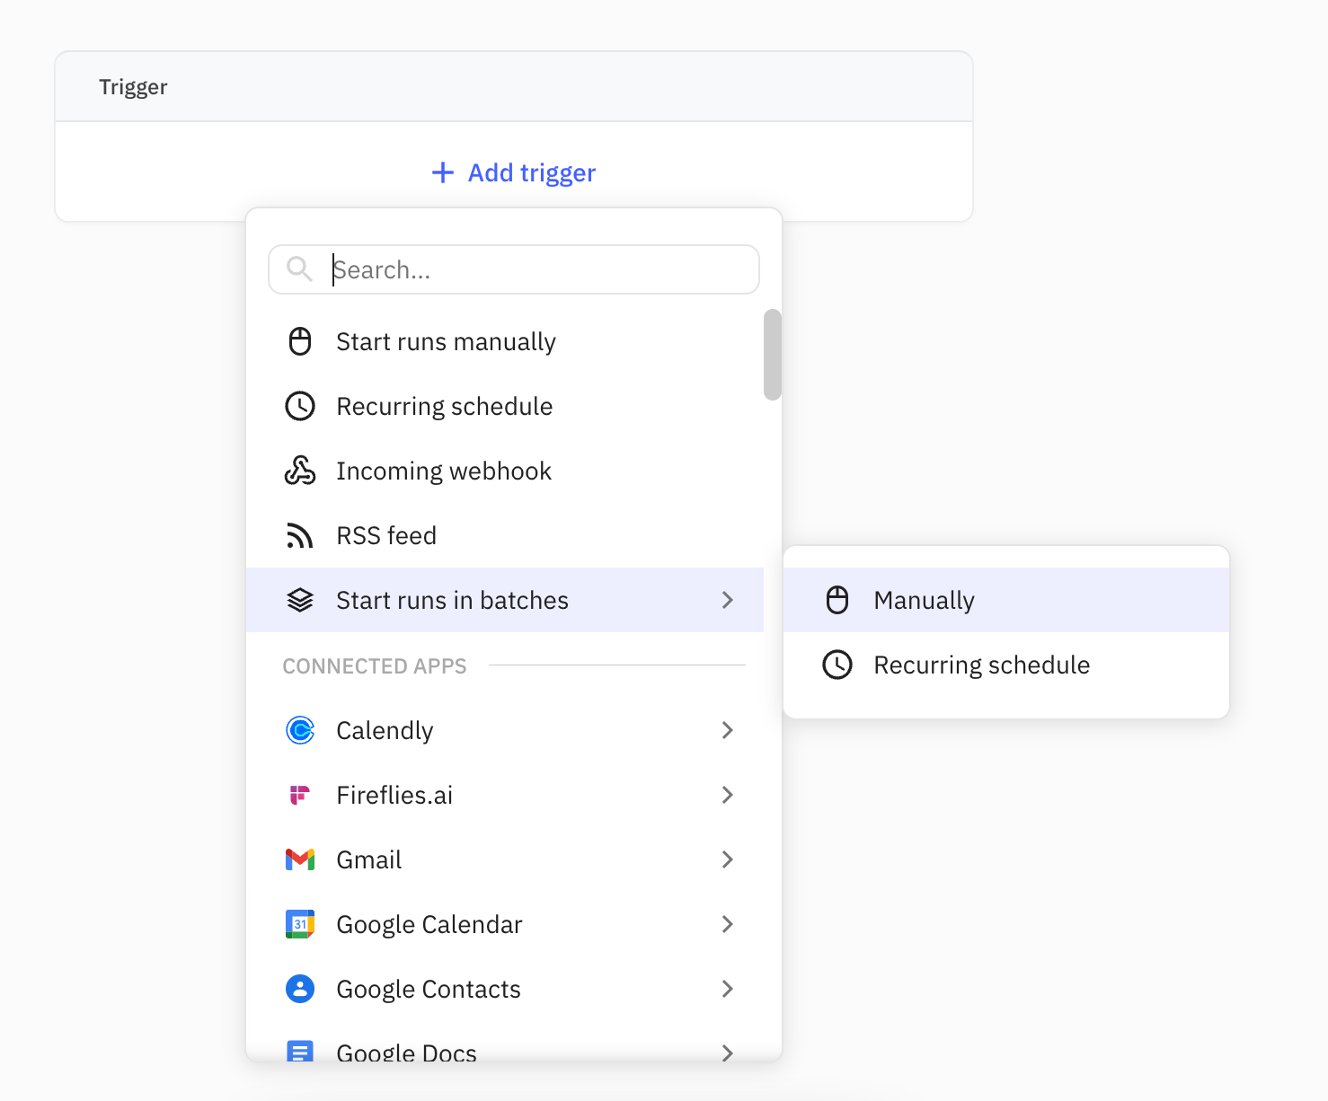Select Manually in the batches submenu
Viewport: 1328px width, 1101px height.
[x=924, y=600]
